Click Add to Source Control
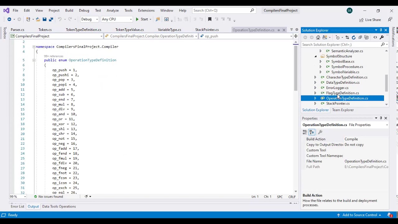This screenshot has width=398, height=224. pyautogui.click(x=359, y=215)
